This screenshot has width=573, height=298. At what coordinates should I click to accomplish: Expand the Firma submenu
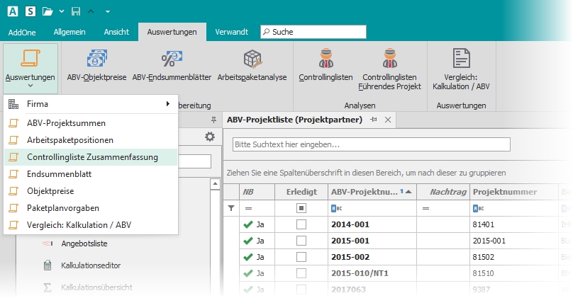(x=90, y=104)
